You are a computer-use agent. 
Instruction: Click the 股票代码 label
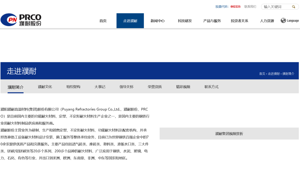point(222,7)
